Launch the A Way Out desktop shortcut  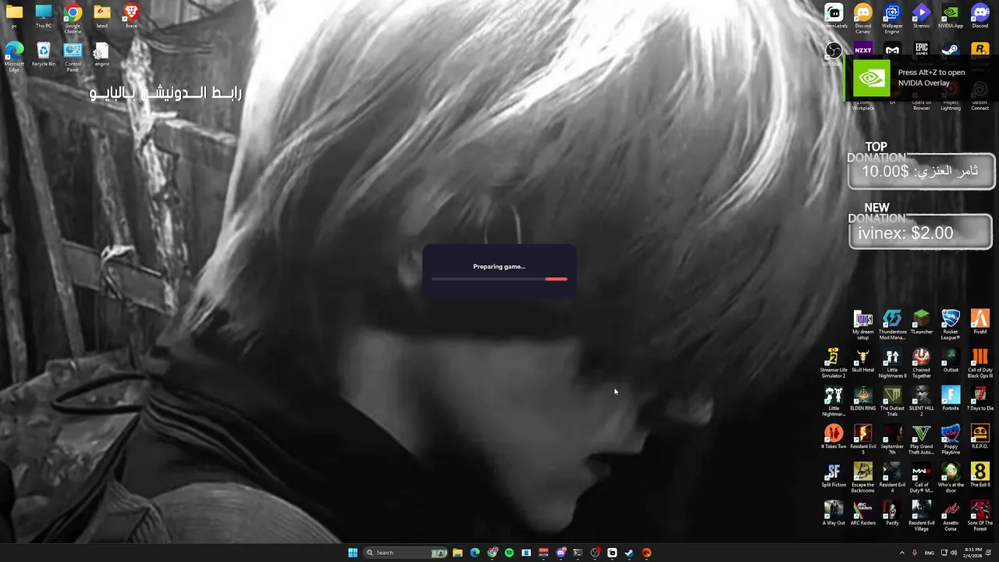(x=834, y=514)
